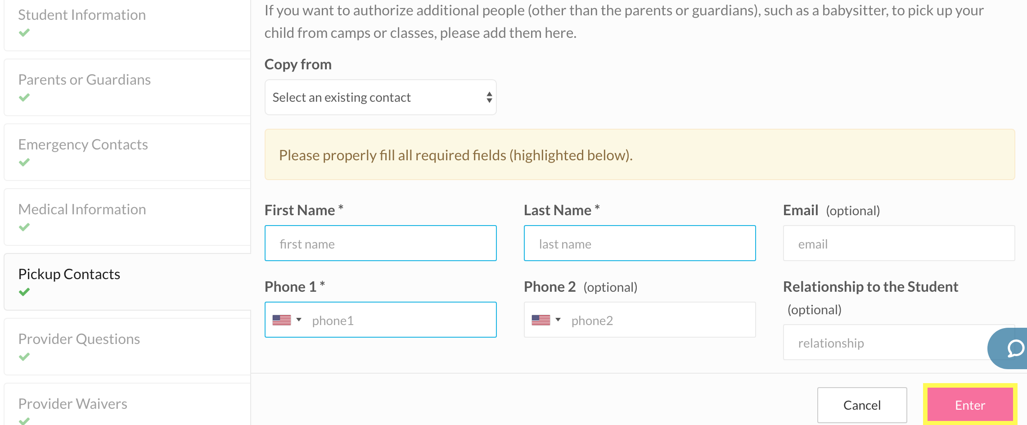Switch to the Student Information section
The width and height of the screenshot is (1027, 425).
[x=82, y=15]
